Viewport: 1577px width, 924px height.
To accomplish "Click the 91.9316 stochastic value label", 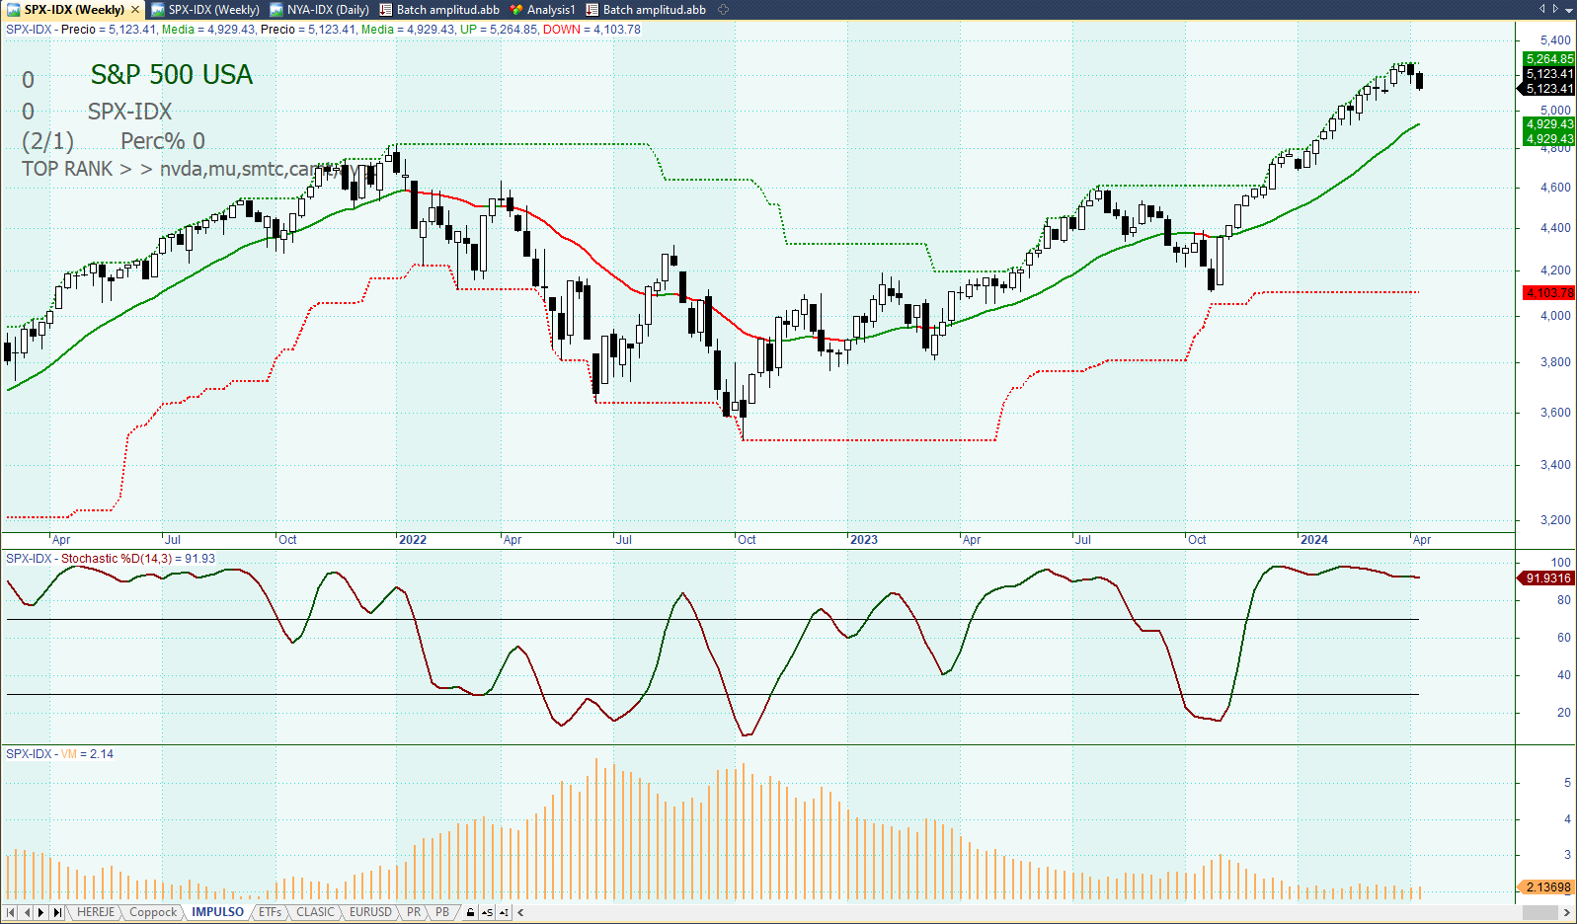I will [x=1546, y=578].
